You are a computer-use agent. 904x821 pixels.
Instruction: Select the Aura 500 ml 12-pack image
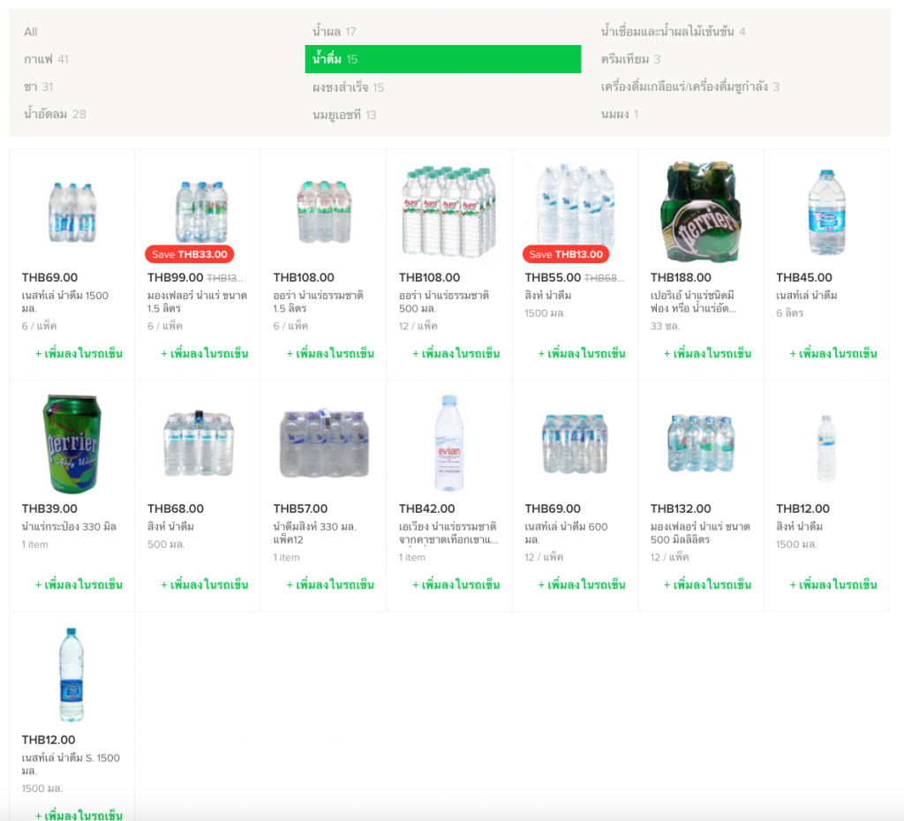click(448, 212)
